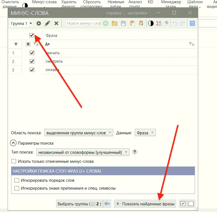
Task: Select the phrase cell онлайн
Action: tap(120, 70)
